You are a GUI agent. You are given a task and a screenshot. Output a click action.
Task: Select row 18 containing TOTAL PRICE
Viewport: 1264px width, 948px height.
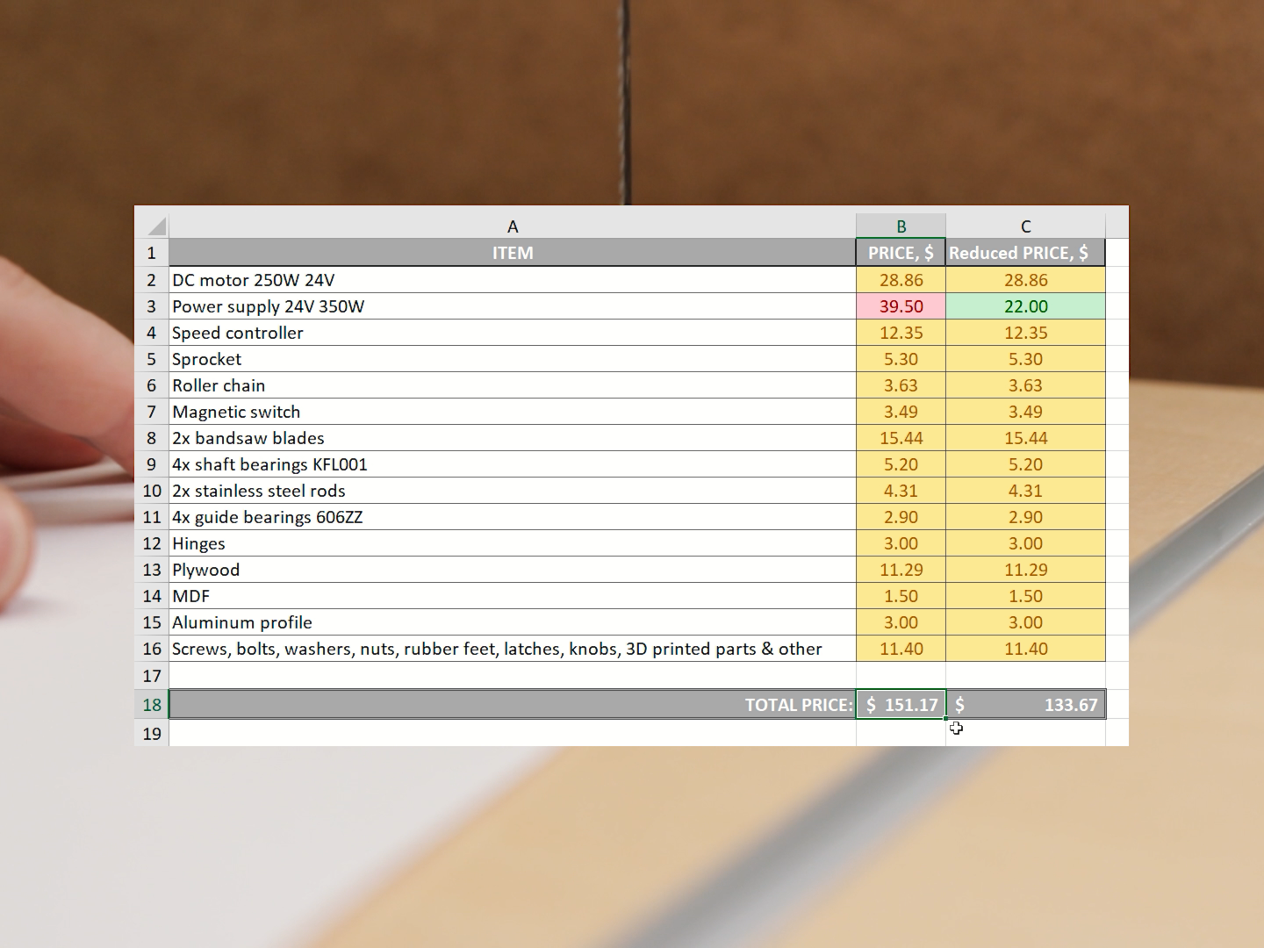[151, 704]
